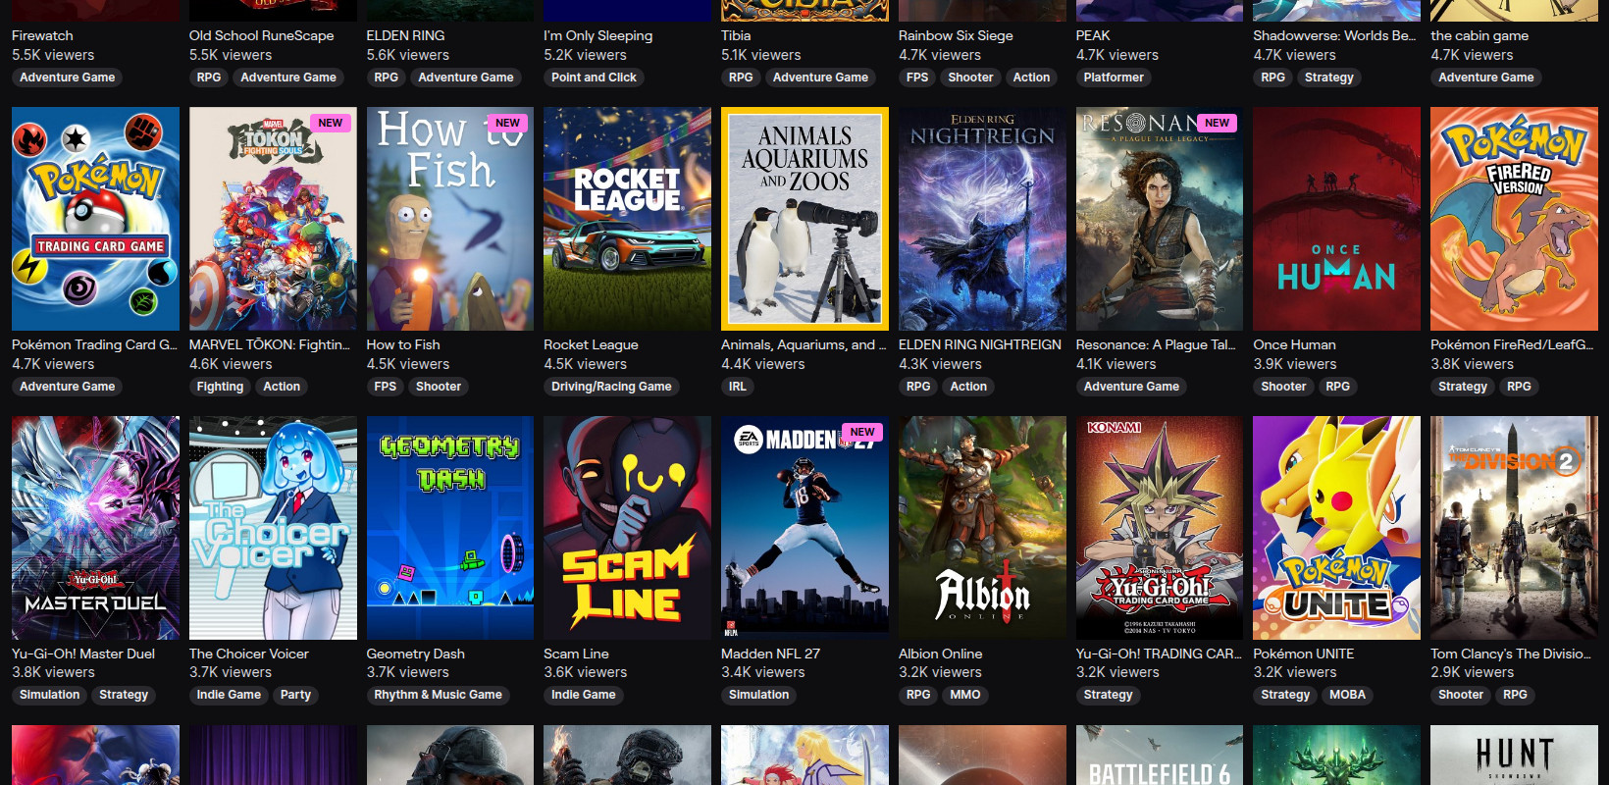
Task: Open the Konami Yu-Gi-Oh! Trading Card Game cover
Action: [1160, 528]
